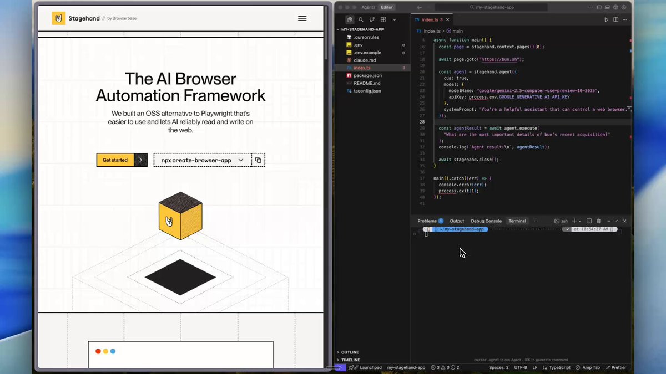666x374 pixels.
Task: Open the new terminal launch profile chevron
Action: click(581, 221)
